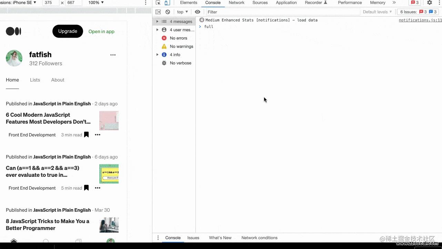The height and width of the screenshot is (249, 442).
Task: Activate the inspect element picker icon
Action: (x=158, y=3)
